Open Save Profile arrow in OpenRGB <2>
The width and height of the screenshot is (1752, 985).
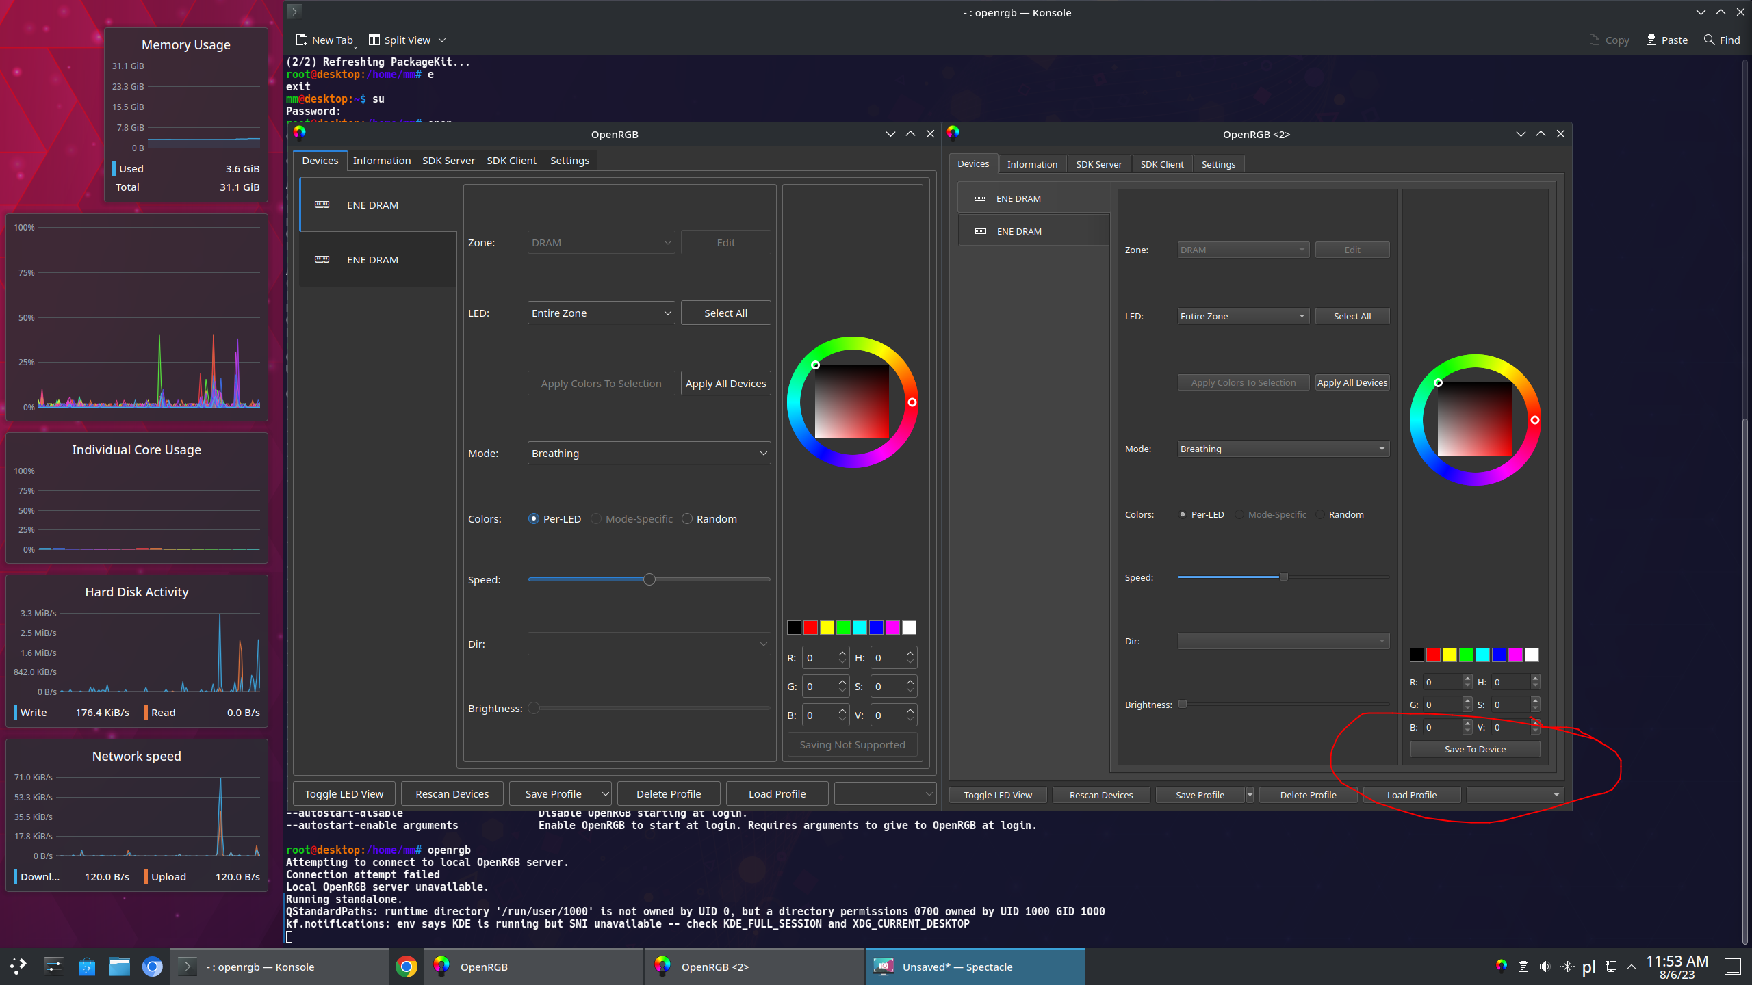(1250, 795)
